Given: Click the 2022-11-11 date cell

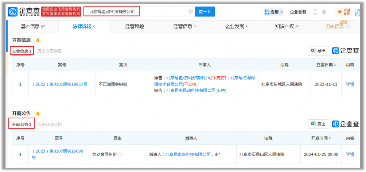Looking at the screenshot, I should (326, 84).
